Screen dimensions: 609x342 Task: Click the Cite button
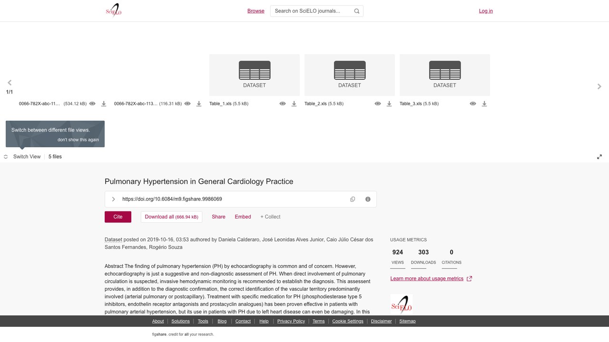118,217
